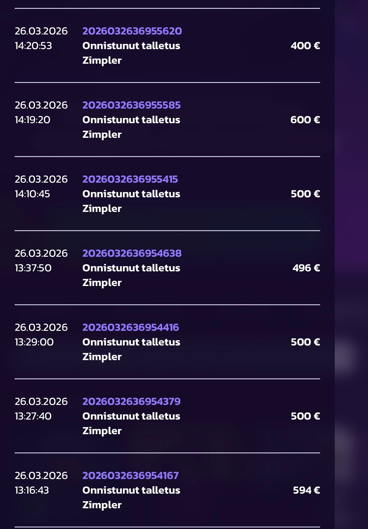Image resolution: width=368 pixels, height=529 pixels.
Task: Select the 594 € deposit amount
Action: [x=306, y=490]
